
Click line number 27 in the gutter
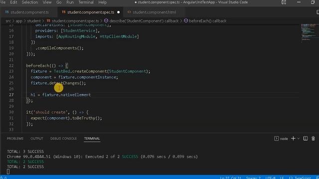point(11,95)
